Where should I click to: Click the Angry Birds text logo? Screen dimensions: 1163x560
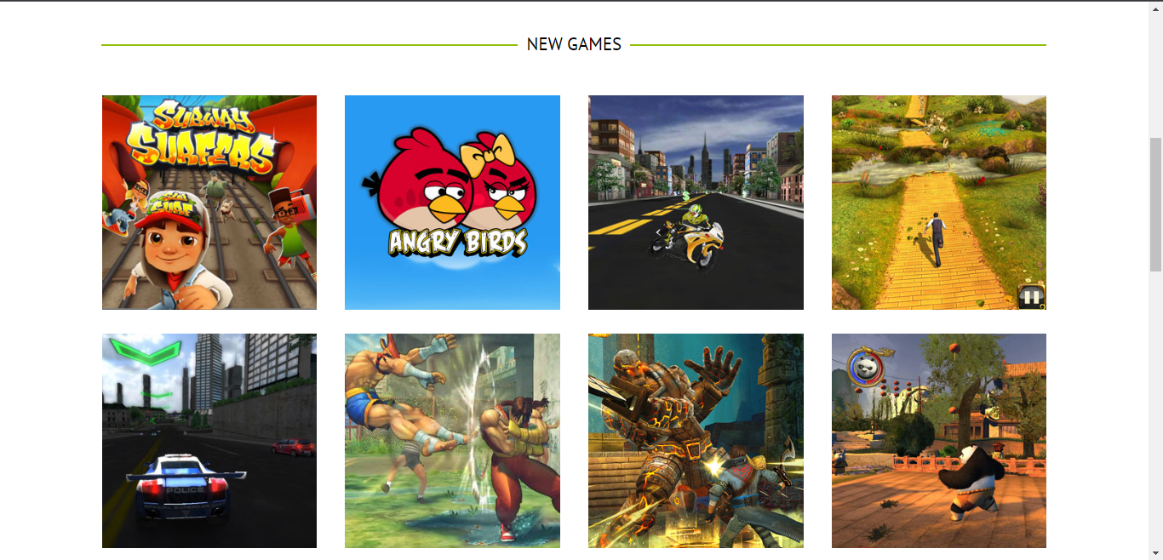click(x=458, y=243)
